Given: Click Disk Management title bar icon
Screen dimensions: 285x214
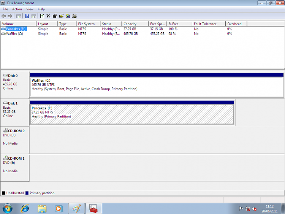Looking at the screenshot, I should [x=3, y=3].
